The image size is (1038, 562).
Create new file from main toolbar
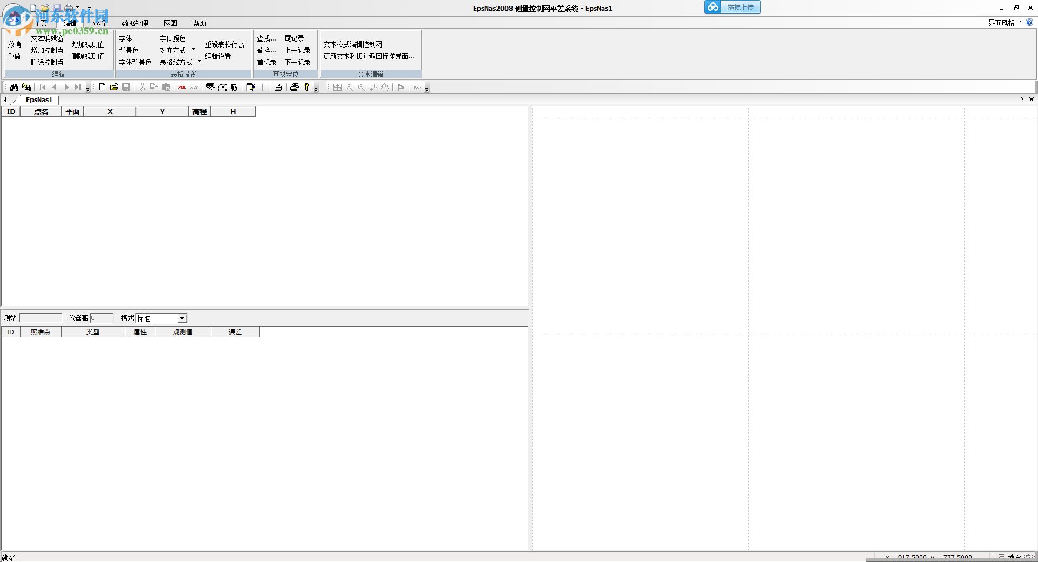(102, 87)
